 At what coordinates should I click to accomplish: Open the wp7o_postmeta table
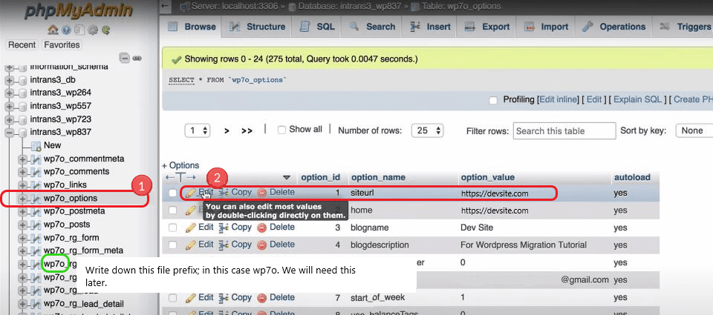74,211
